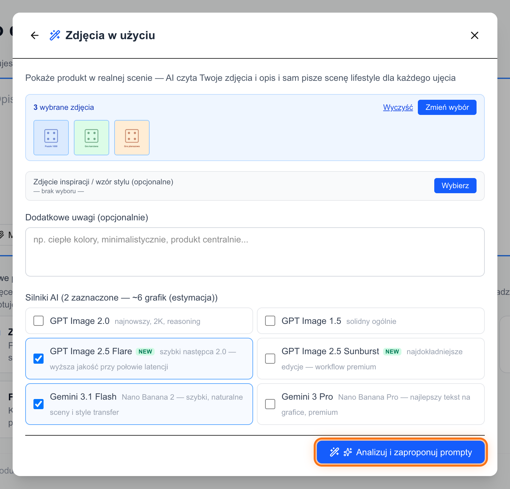Viewport: 510px width, 489px height.
Task: Check GPT Image 2.5 Sunburst
Action: point(270,359)
